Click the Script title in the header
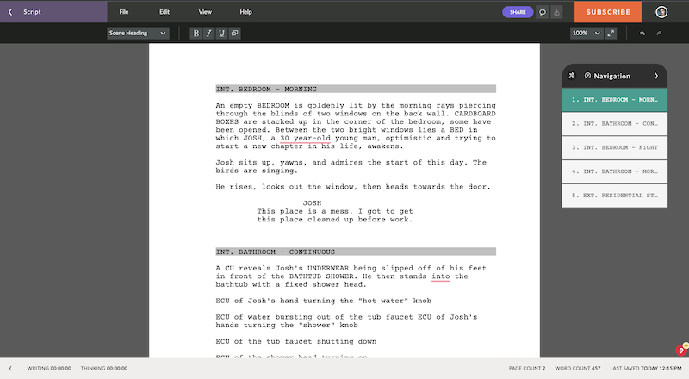 (32, 12)
